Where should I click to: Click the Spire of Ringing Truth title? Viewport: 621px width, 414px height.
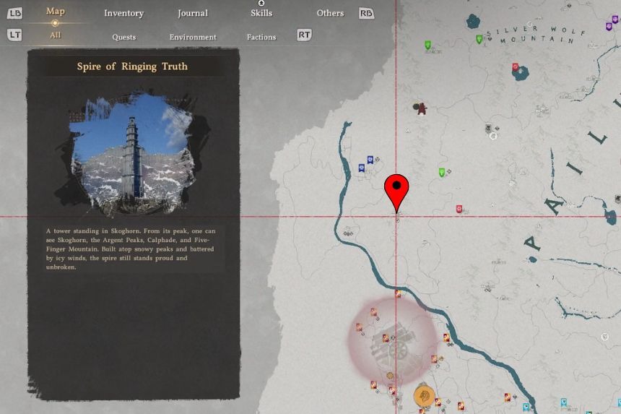pos(132,66)
